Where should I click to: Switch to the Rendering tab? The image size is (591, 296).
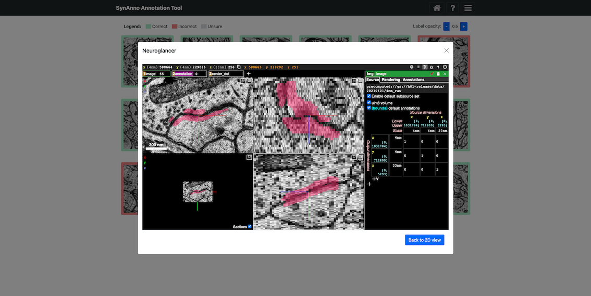pos(390,80)
